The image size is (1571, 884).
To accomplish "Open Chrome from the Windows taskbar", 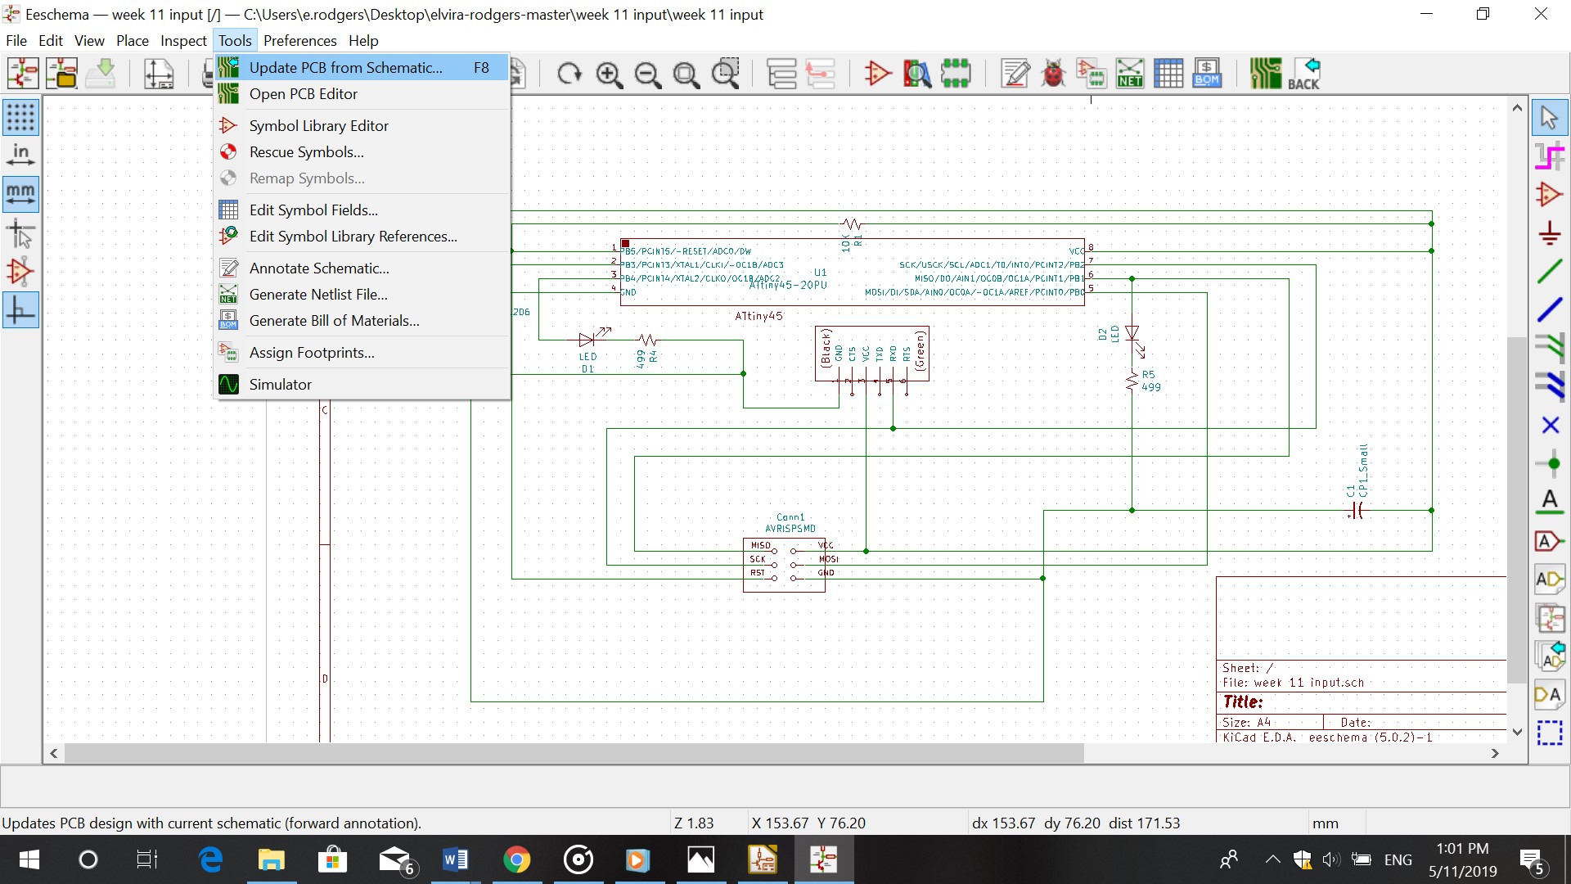I will point(516,860).
